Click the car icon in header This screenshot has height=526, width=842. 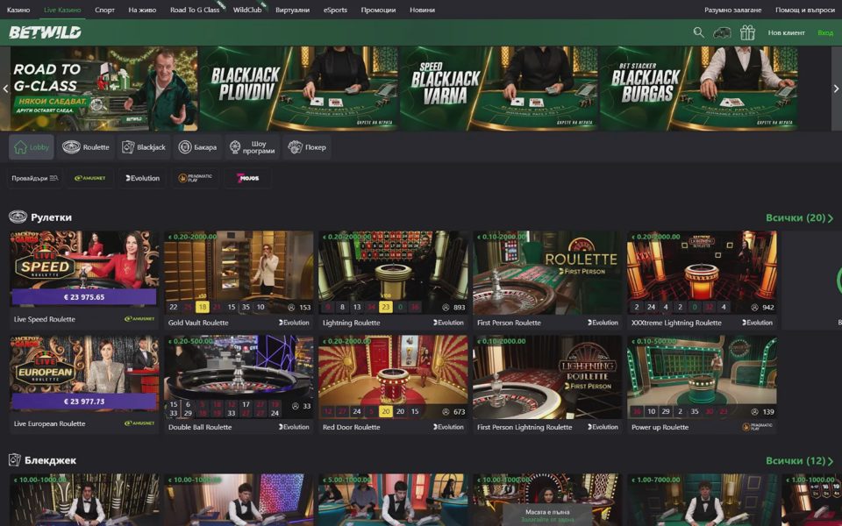coord(722,32)
